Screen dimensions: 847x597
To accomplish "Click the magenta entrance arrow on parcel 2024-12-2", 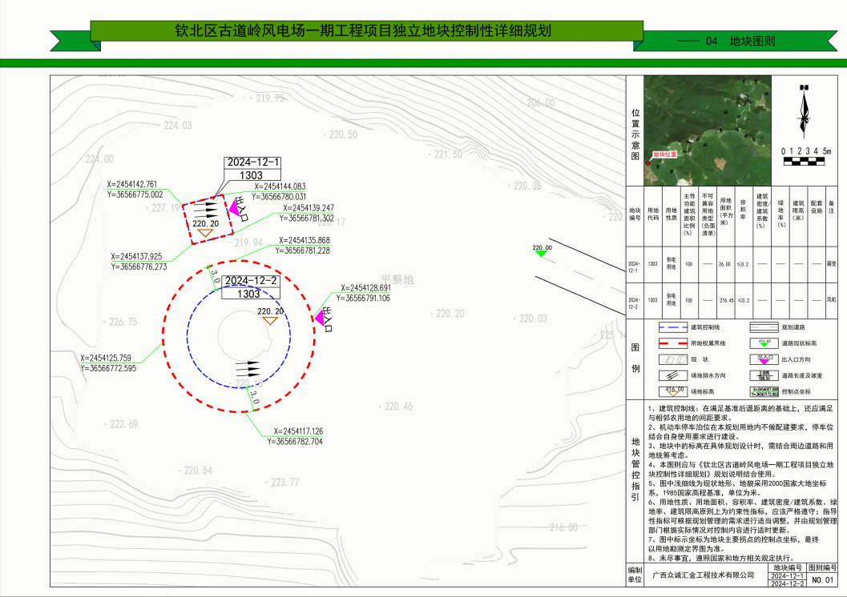I will coord(322,317).
